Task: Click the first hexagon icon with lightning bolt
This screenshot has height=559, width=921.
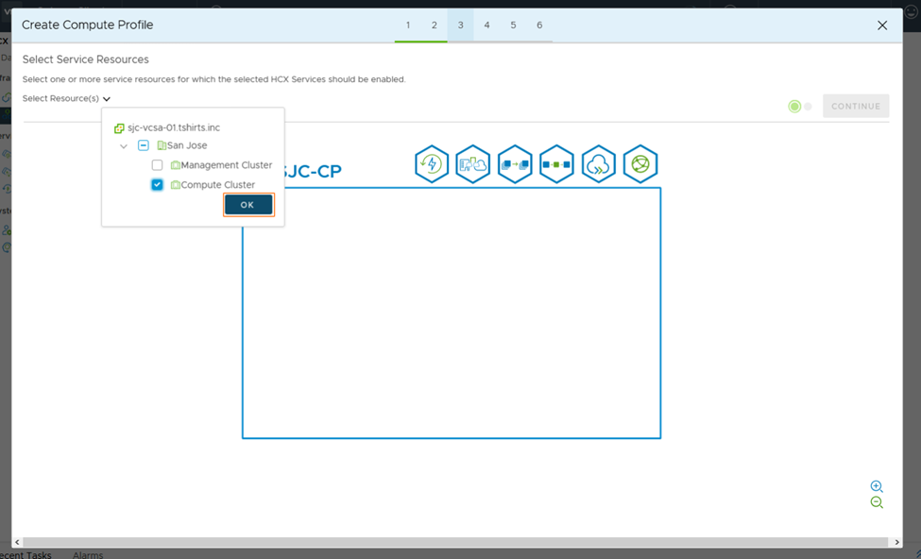Action: (432, 164)
